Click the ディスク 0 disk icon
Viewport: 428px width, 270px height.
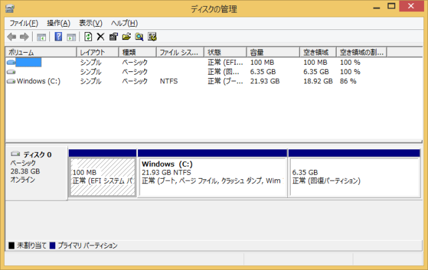click(x=15, y=154)
